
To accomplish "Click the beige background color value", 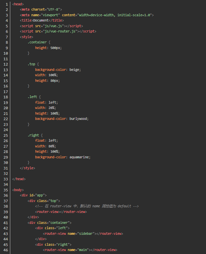I will (x=75, y=70).
